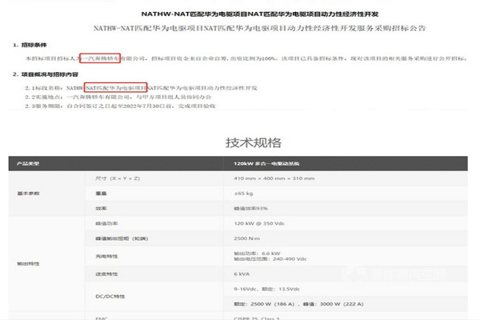Select the 1. 招标条件 section heading
This screenshot has width=480, height=320.
(32, 45)
